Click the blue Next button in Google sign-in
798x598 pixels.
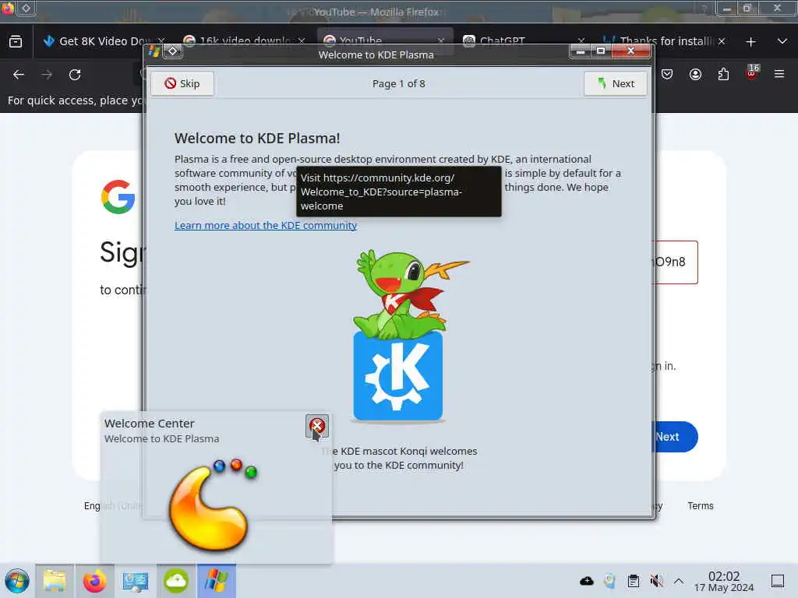(675, 437)
